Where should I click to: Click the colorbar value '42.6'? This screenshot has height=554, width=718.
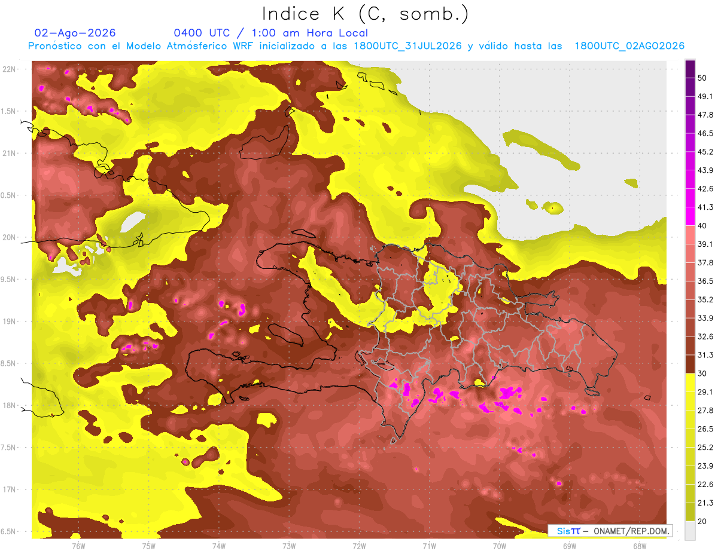(x=705, y=189)
